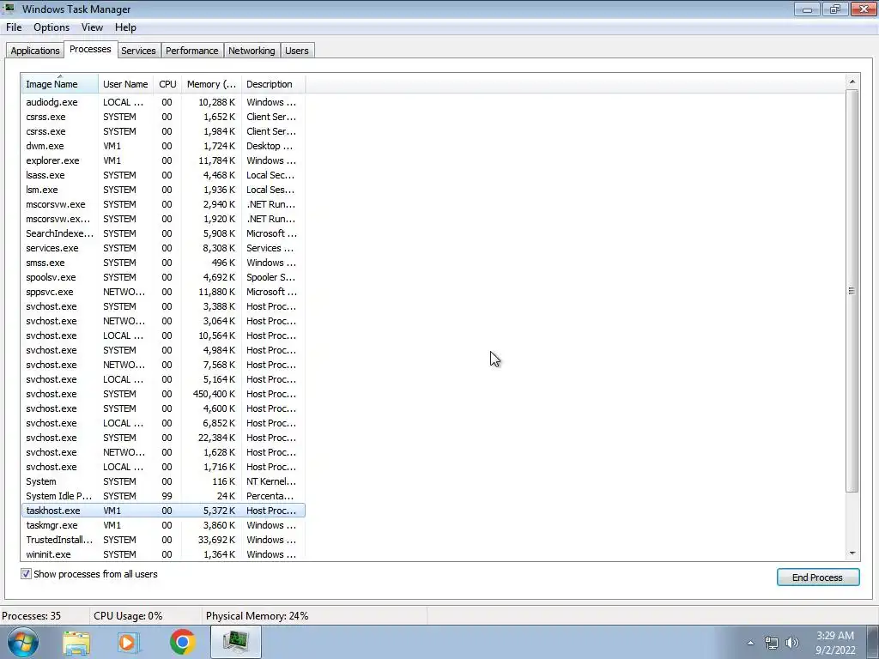Select svchost.exe using 7,568 K memory
The height and width of the screenshot is (659, 879).
[x=163, y=365]
